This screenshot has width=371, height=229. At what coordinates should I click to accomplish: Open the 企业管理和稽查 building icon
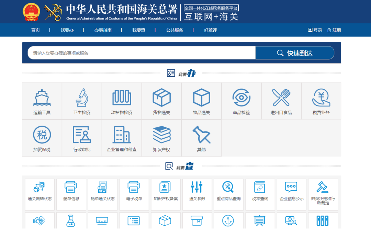click(122, 135)
